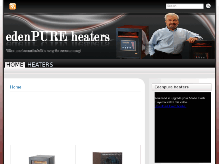The width and height of the screenshot is (219, 164).
Task: Click the blue Home heading link
Action: [16, 87]
